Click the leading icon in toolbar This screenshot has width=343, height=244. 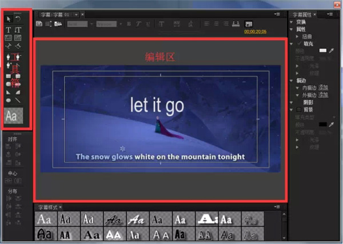[190, 24]
